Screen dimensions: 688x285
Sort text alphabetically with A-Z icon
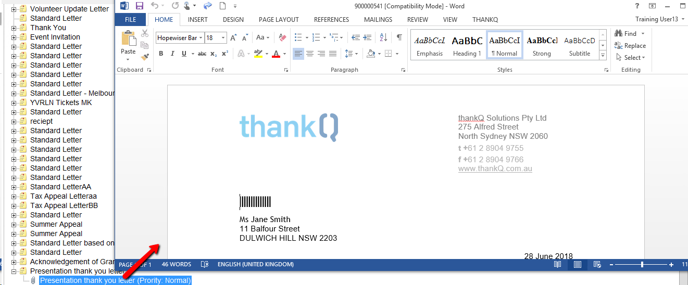tap(383, 37)
